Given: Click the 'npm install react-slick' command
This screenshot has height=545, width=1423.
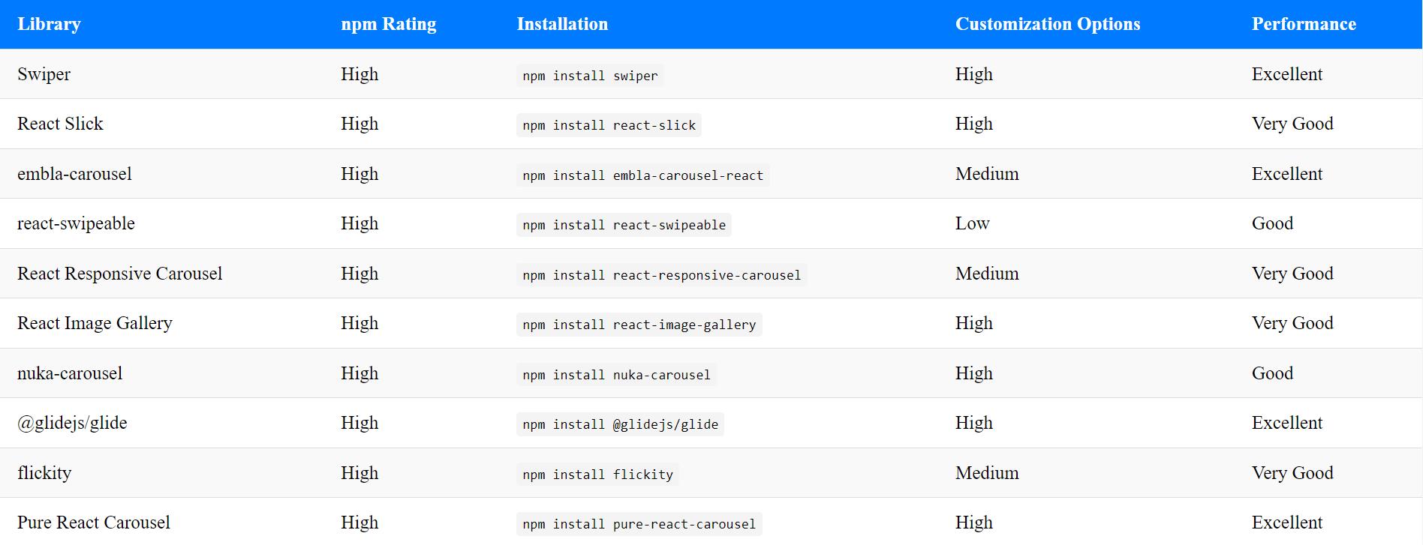Looking at the screenshot, I should click(x=609, y=125).
